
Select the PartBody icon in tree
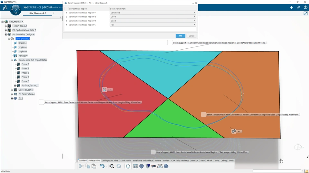pyautogui.click(x=15, y=56)
